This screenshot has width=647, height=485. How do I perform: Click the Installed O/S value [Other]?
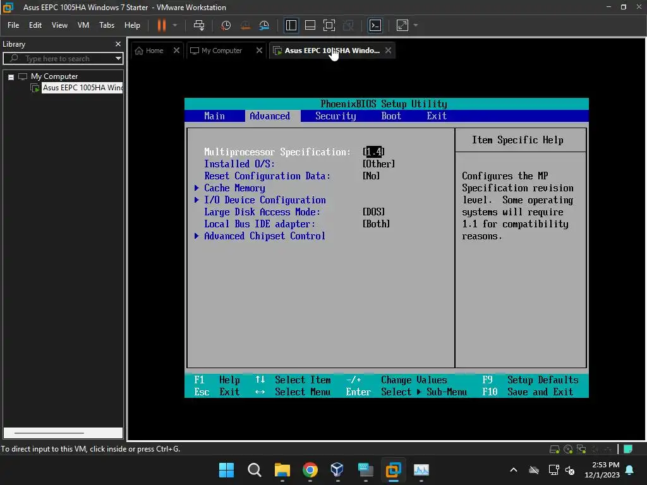tap(378, 164)
